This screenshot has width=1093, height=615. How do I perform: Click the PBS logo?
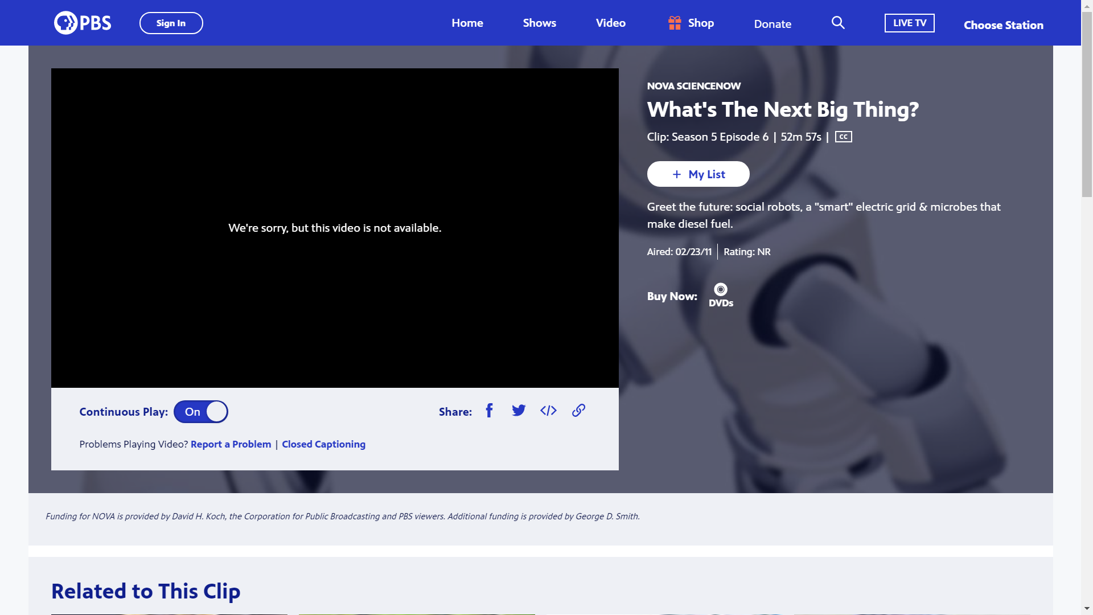click(x=83, y=23)
